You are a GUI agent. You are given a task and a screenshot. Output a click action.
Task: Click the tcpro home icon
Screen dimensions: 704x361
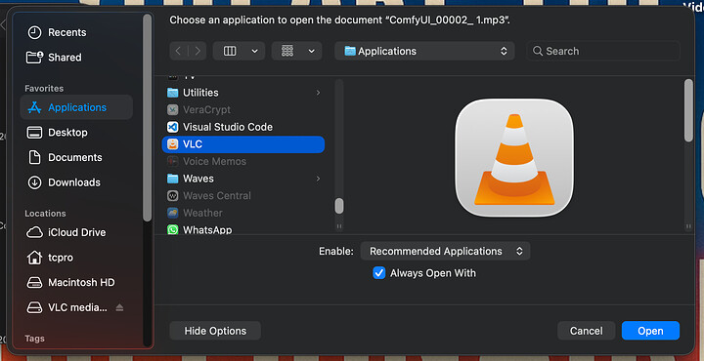(x=34, y=258)
